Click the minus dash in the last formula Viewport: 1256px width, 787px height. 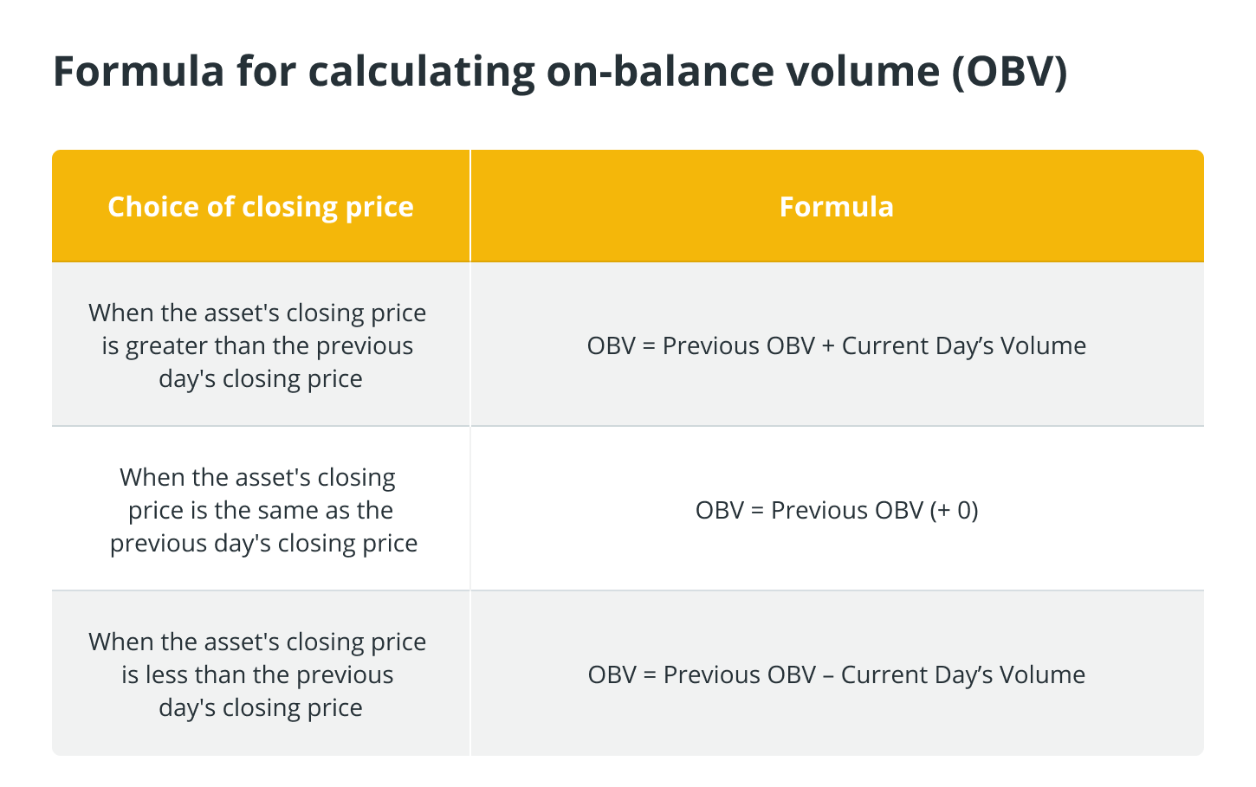click(x=828, y=676)
